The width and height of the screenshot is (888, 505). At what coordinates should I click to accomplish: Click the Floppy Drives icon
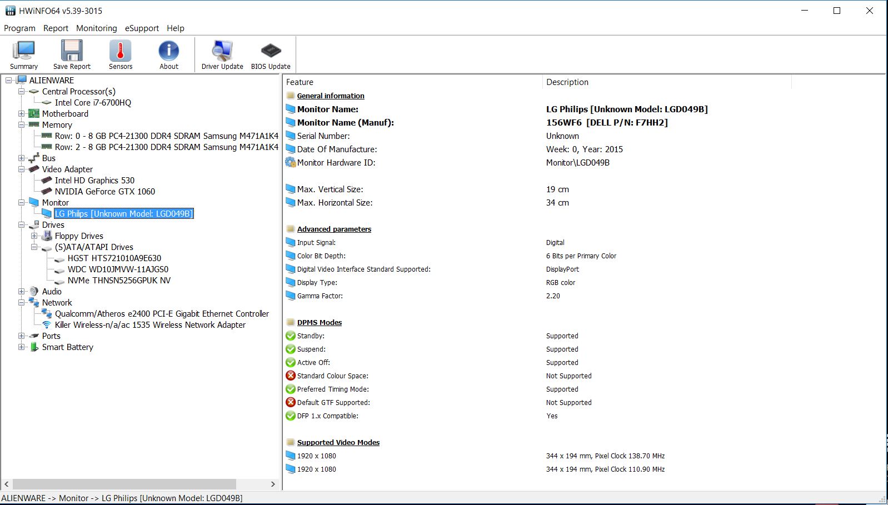point(47,236)
